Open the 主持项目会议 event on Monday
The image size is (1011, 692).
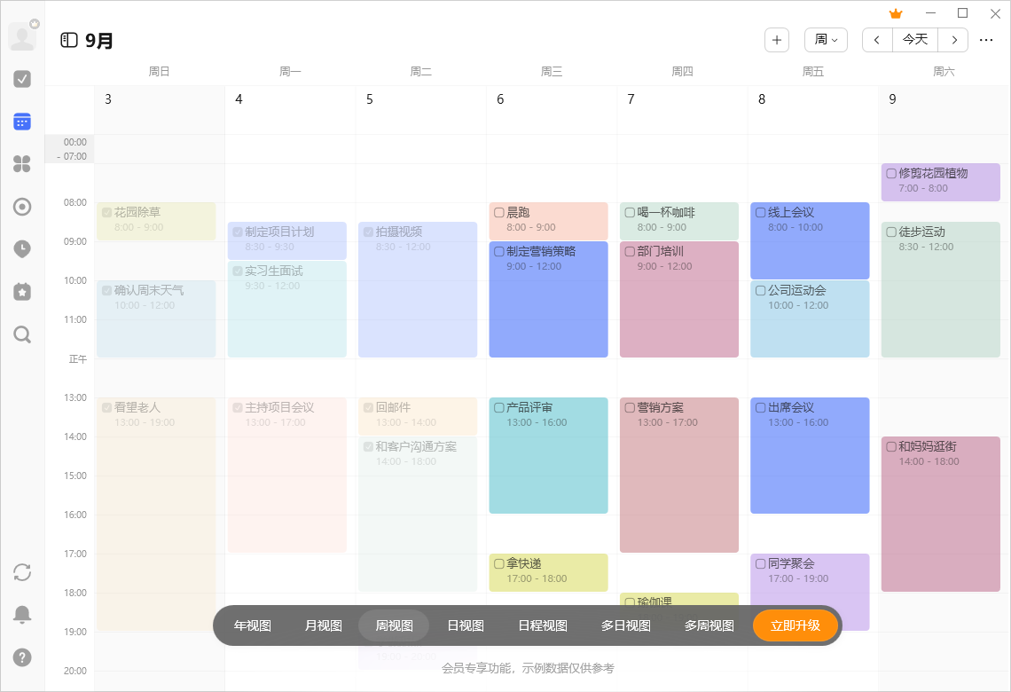tap(287, 475)
